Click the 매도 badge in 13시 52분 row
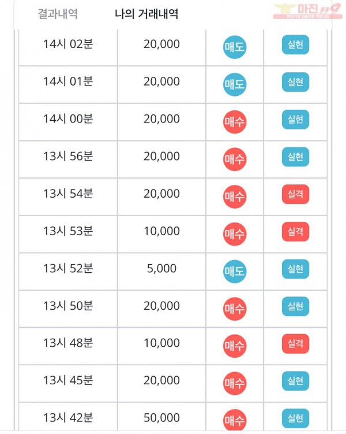The height and width of the screenshot is (434, 346). click(x=235, y=271)
